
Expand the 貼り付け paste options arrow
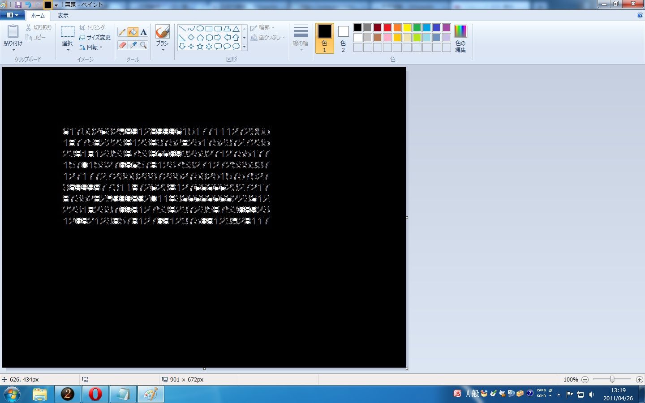click(13, 50)
